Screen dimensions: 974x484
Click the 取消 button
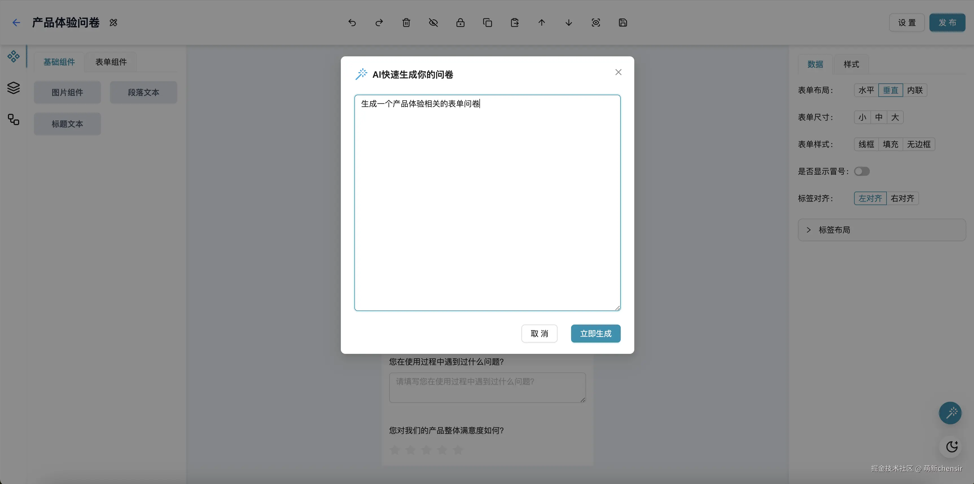(539, 333)
